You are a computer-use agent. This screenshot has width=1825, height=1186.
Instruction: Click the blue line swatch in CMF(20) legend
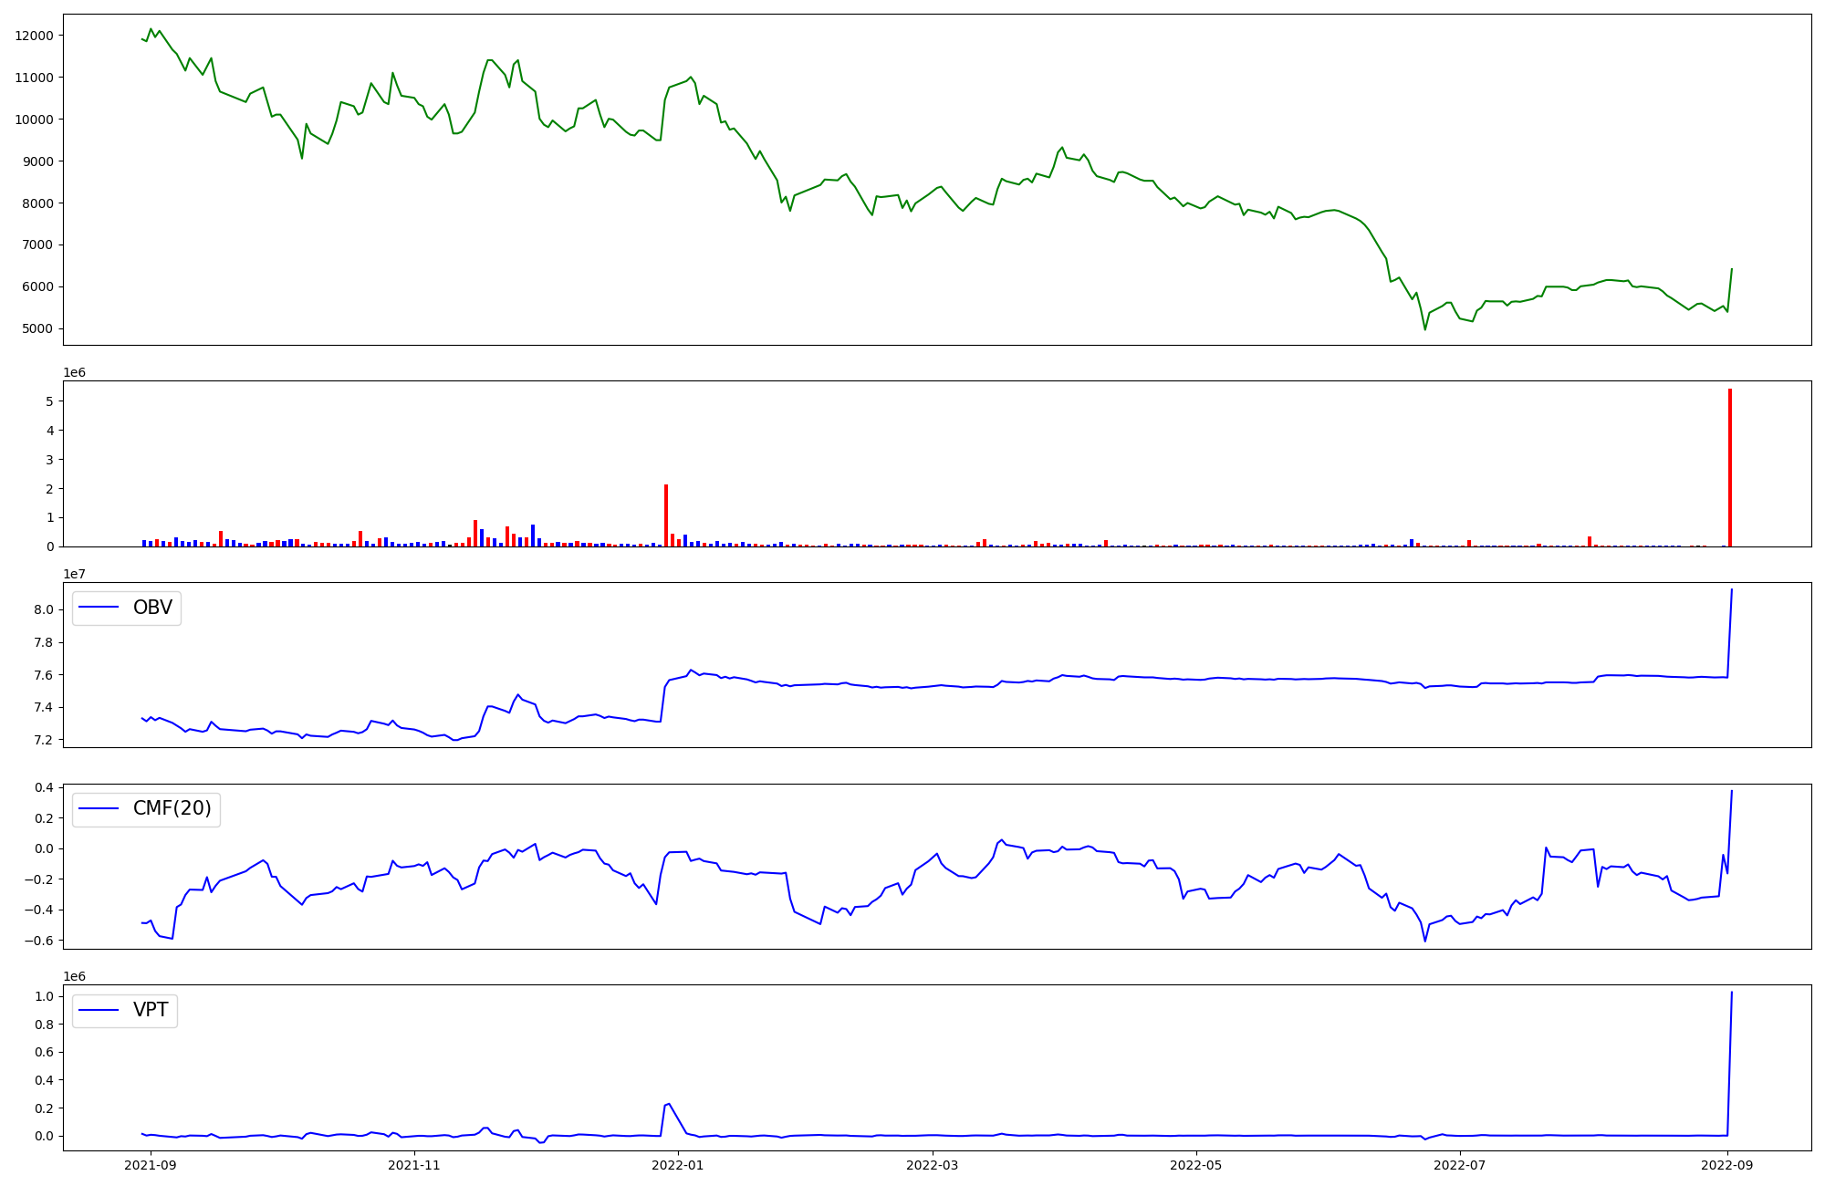(x=99, y=809)
